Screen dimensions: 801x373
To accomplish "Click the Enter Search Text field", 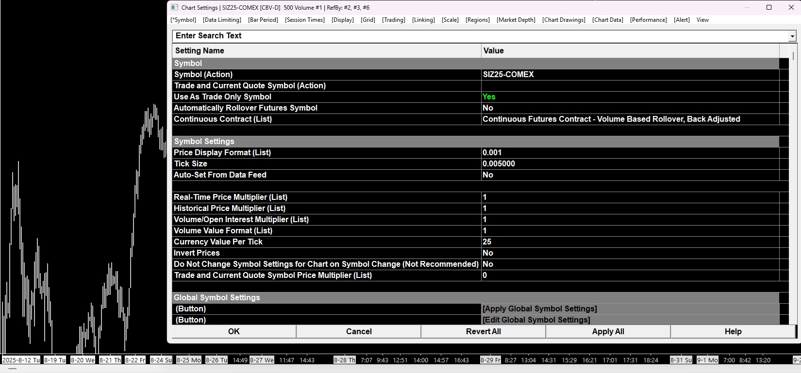I will point(481,36).
